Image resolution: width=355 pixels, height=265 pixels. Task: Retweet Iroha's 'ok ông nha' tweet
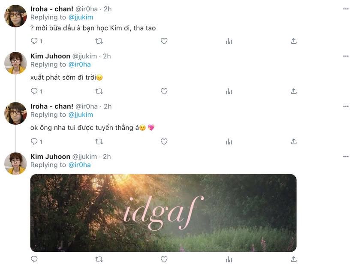click(x=99, y=142)
